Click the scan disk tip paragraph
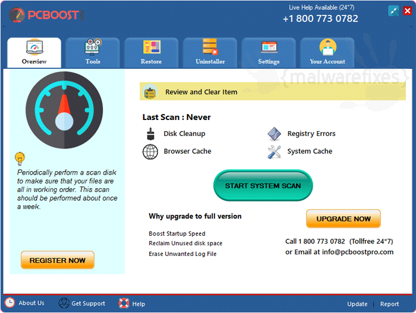Screen dimensions: 416x313 (67, 189)
